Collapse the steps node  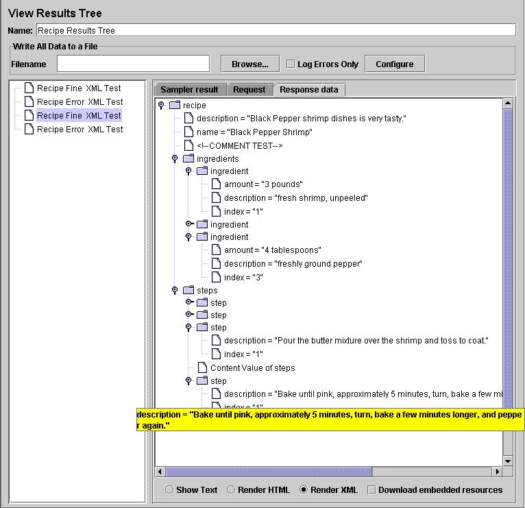(175, 290)
